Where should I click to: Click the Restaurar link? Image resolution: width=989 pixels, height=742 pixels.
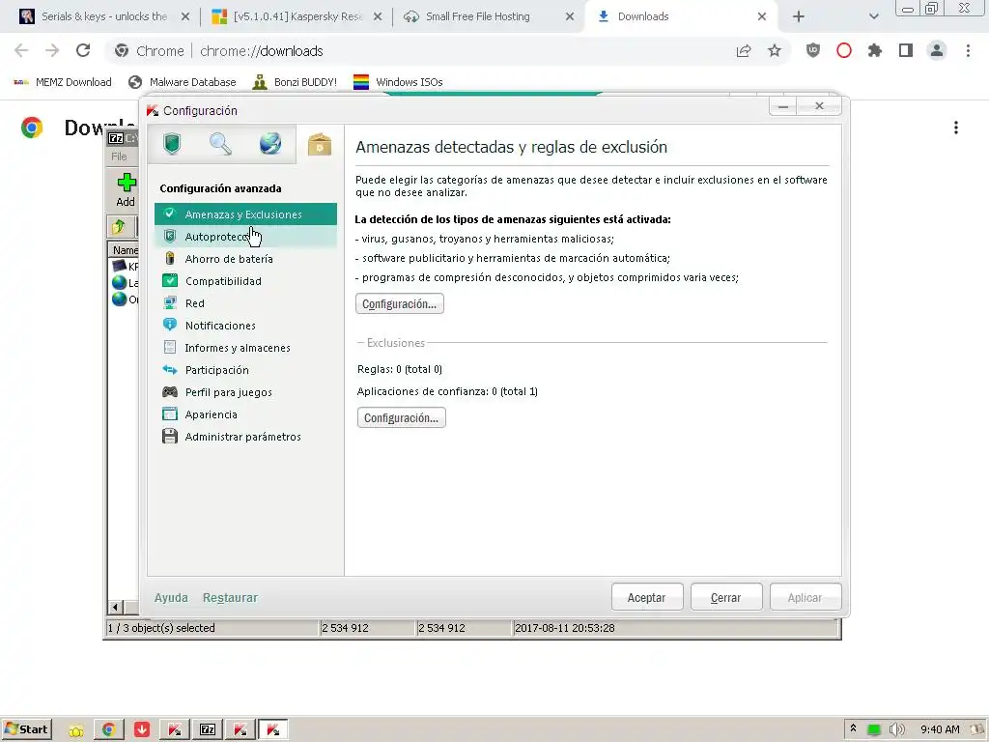coord(230,597)
